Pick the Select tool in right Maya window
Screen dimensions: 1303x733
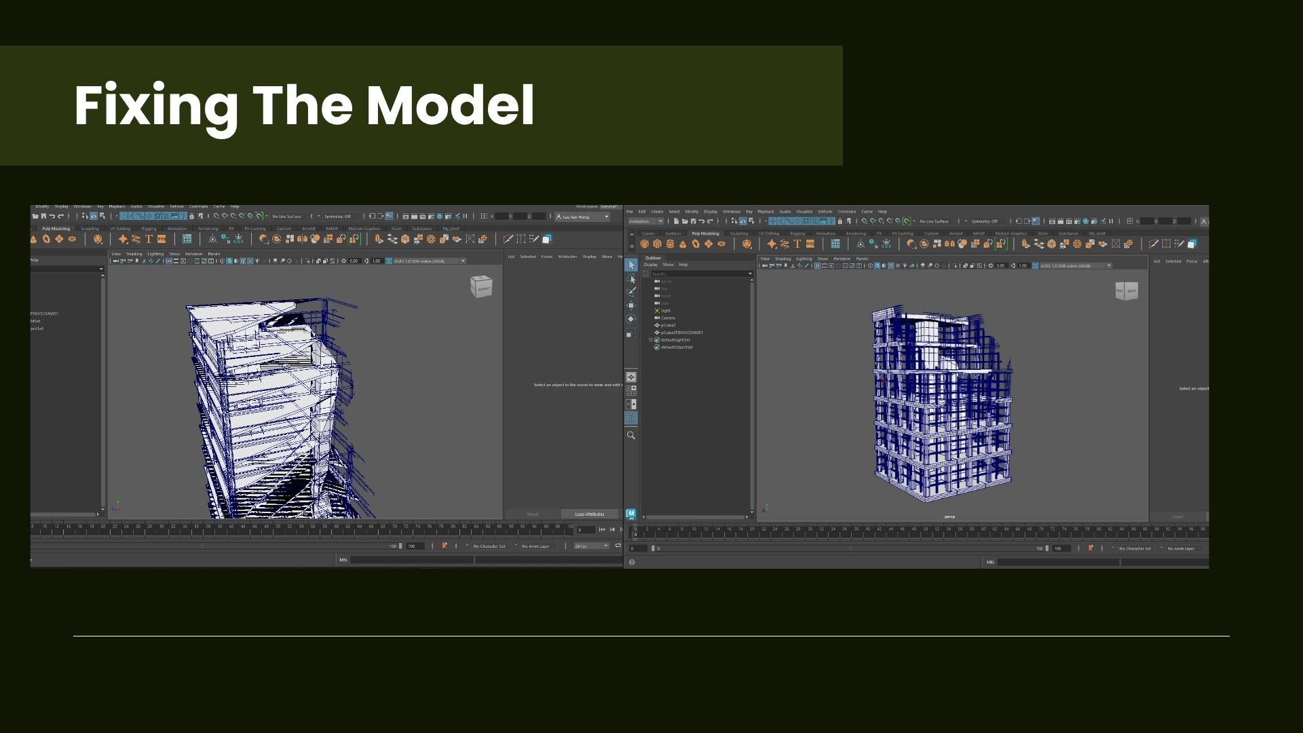pyautogui.click(x=631, y=265)
